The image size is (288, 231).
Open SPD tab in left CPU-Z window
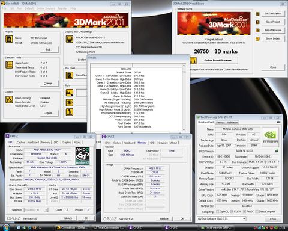pyautogui.click(x=56, y=142)
